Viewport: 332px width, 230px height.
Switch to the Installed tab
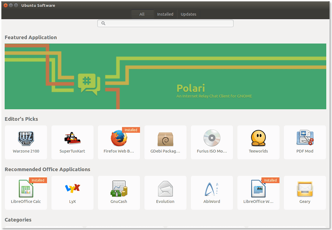(165, 14)
